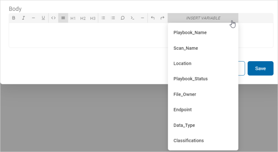The image size is (278, 152).
Task: Undo the last edit
Action: coord(153,18)
